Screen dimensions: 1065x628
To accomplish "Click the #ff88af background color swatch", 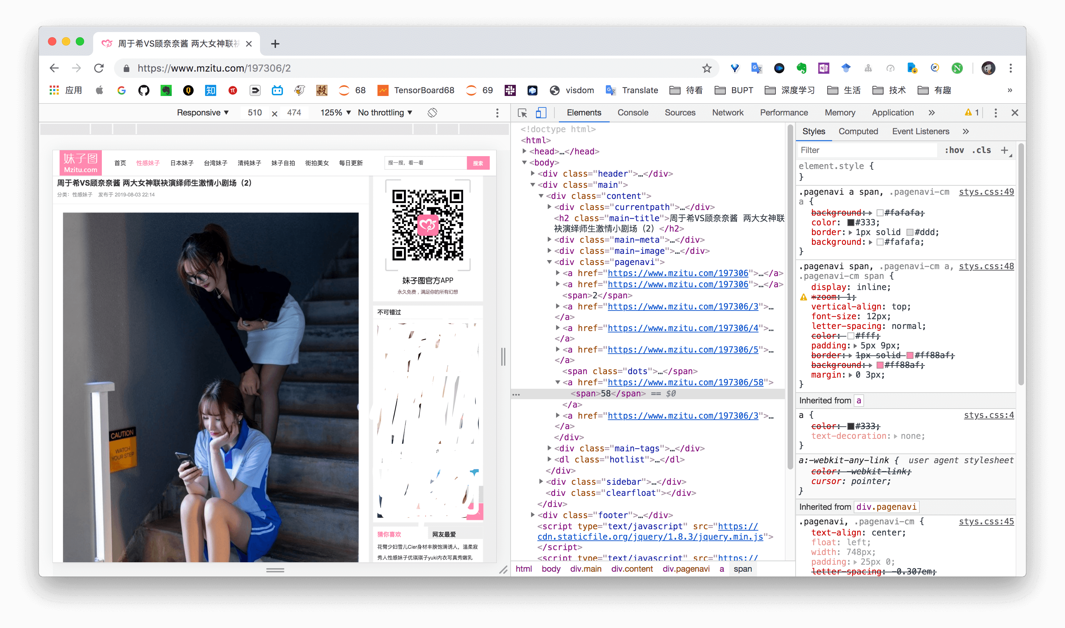I will click(x=880, y=365).
